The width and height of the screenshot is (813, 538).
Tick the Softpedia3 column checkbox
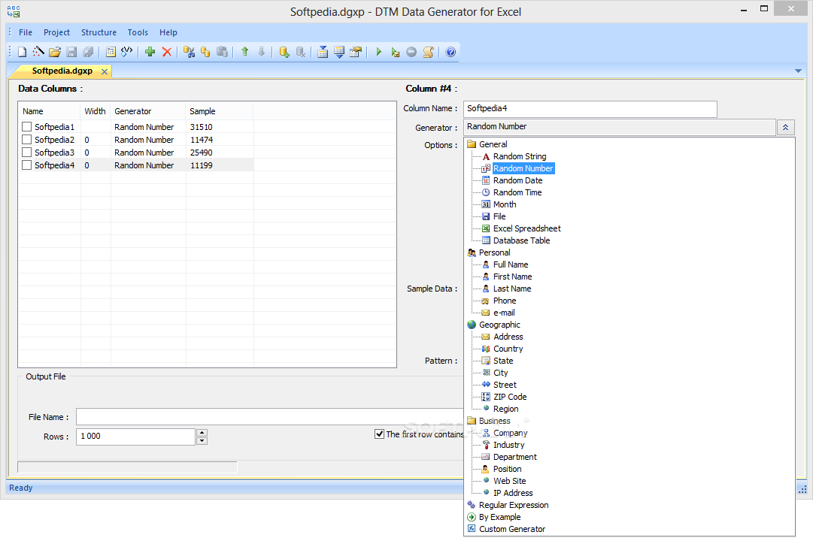click(x=27, y=153)
